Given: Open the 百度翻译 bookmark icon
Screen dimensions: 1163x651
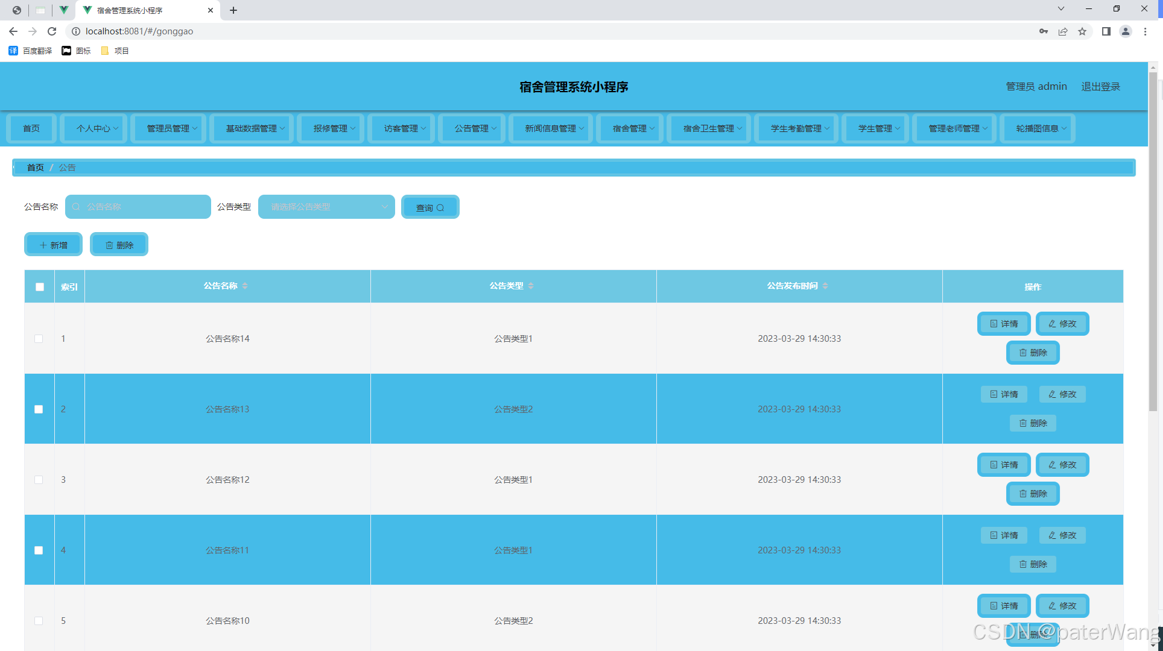Looking at the screenshot, I should [x=13, y=51].
